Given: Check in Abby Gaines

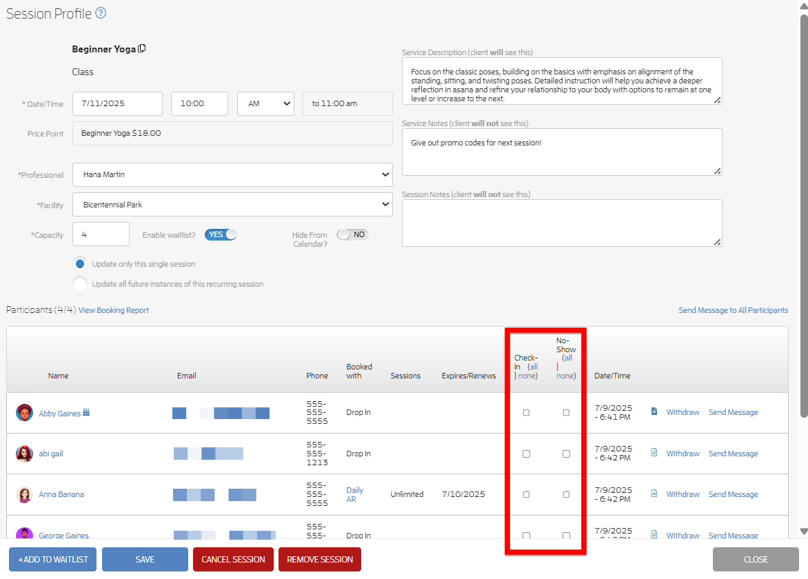Looking at the screenshot, I should click(x=526, y=413).
